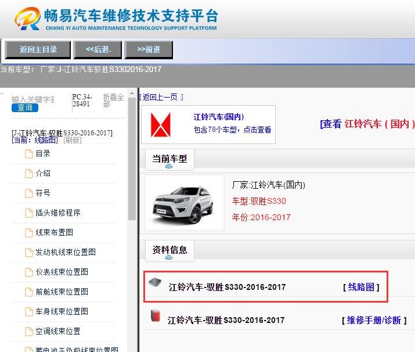Click the 驭胜S330 car thumbnail

[184, 203]
